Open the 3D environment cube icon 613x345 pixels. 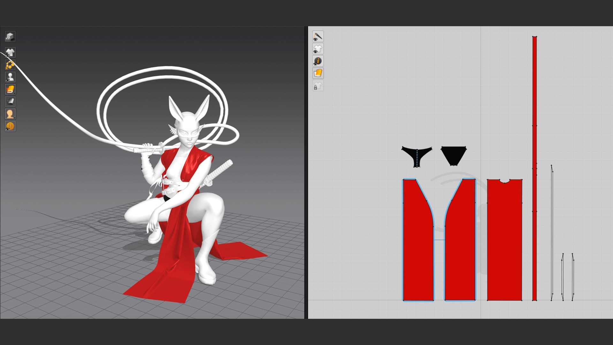click(x=10, y=36)
